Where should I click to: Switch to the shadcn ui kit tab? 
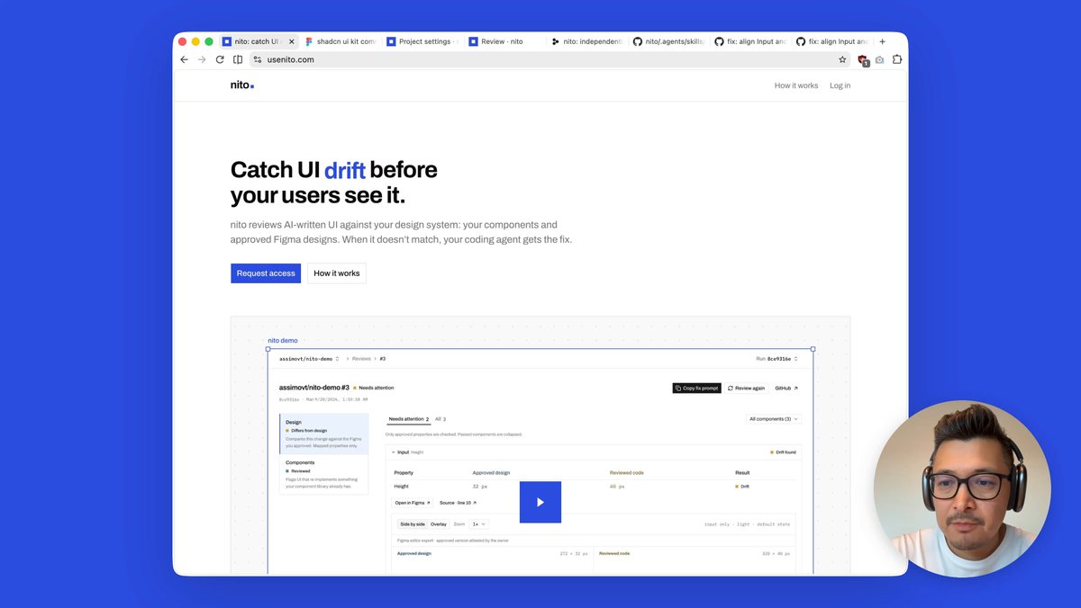[x=341, y=41]
